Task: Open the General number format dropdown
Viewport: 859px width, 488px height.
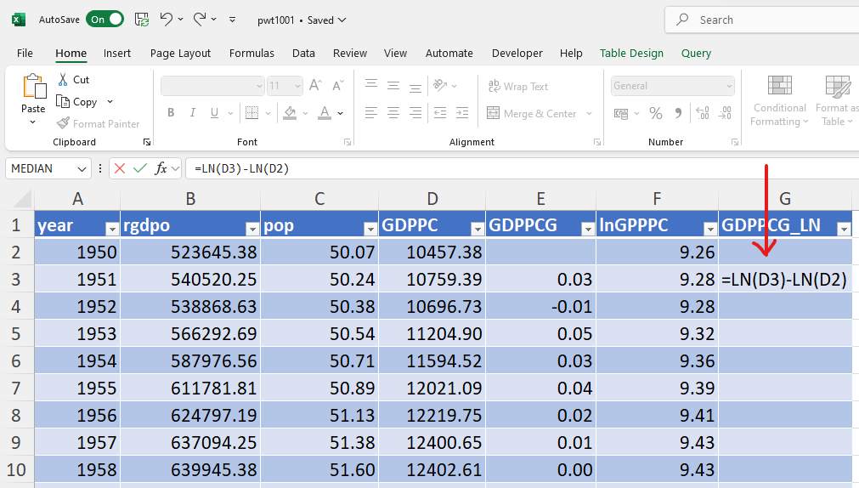Action: [729, 86]
